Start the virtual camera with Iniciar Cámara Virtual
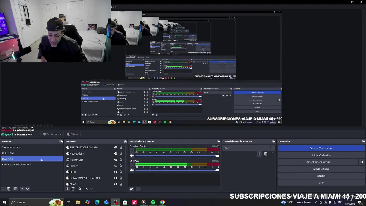Image resolution: width=366 pixels, height=206 pixels. [x=318, y=162]
